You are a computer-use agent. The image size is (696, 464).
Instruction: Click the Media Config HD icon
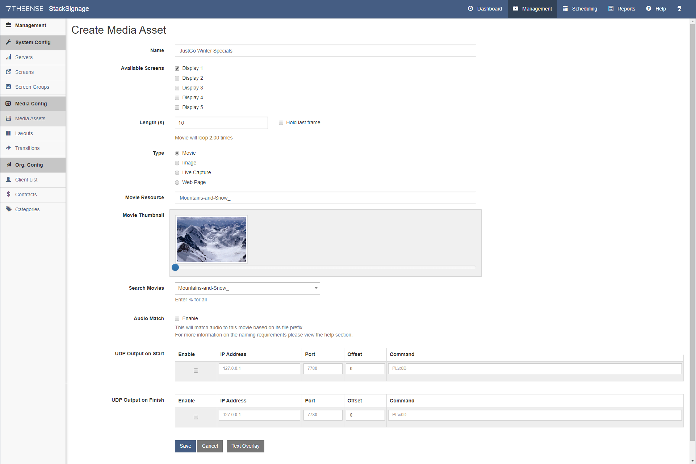8,104
